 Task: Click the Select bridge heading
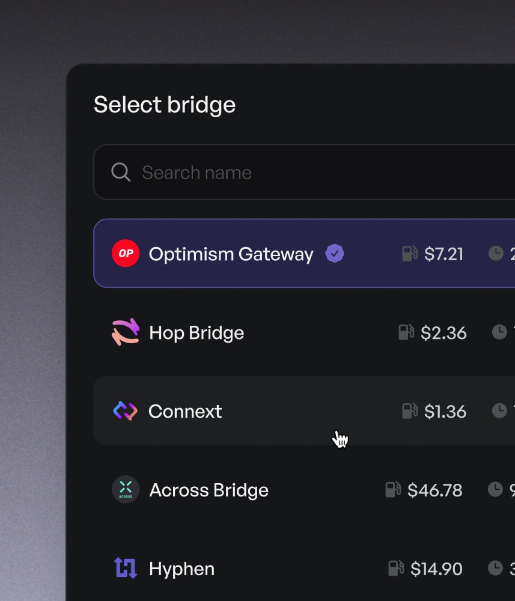(x=165, y=105)
